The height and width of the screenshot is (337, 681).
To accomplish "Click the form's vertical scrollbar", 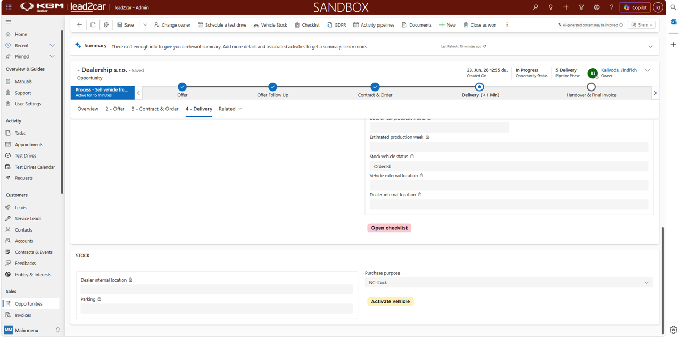I will [663, 280].
